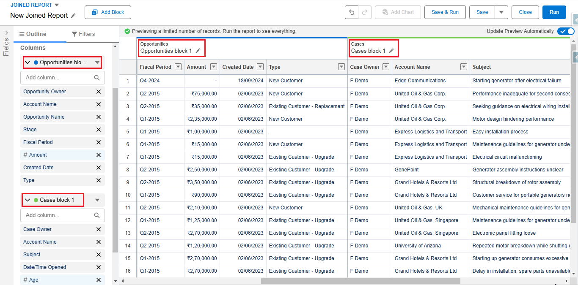The image size is (578, 285).
Task: Click Add Block
Action: point(107,12)
